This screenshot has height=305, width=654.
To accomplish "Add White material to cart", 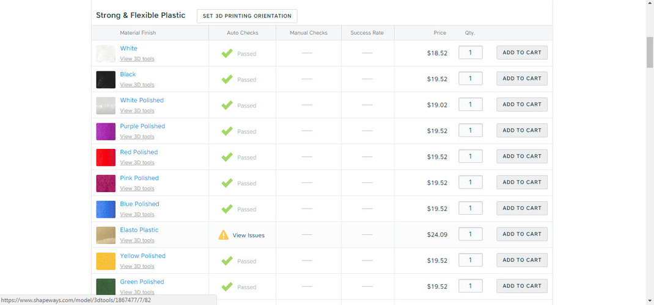I will click(522, 52).
